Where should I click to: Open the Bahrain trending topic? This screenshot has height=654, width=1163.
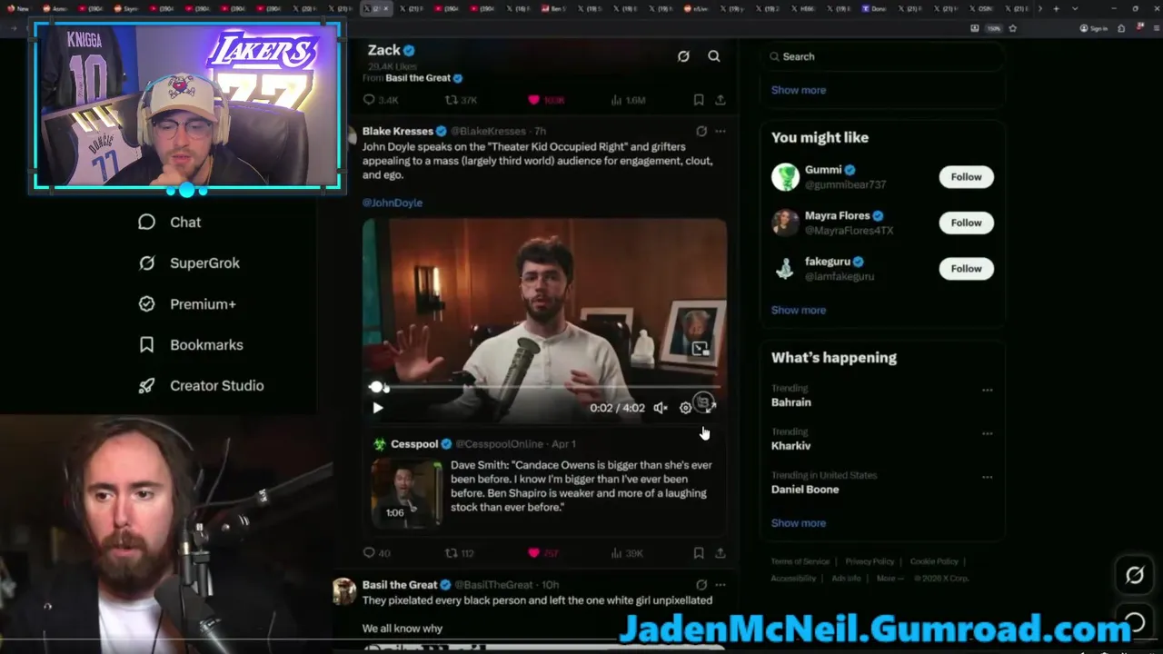click(791, 402)
